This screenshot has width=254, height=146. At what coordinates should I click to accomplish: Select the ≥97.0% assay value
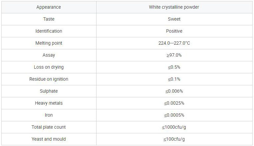click(174, 55)
